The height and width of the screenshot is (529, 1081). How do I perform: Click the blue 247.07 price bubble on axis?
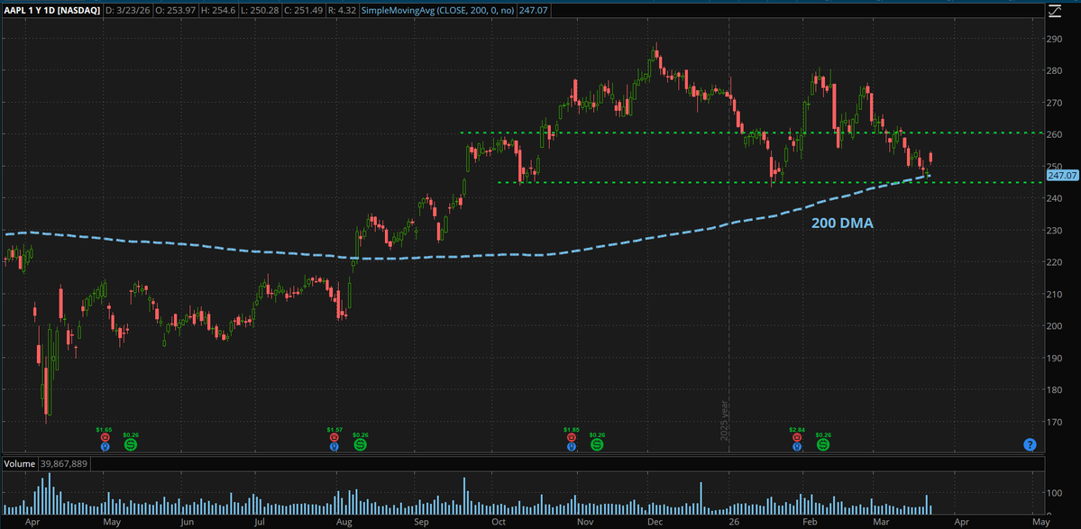click(x=1062, y=177)
